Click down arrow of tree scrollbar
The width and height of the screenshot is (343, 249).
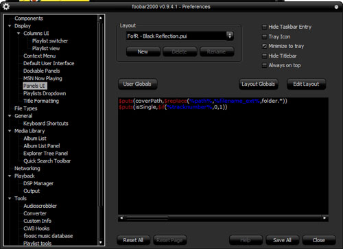[100, 242]
